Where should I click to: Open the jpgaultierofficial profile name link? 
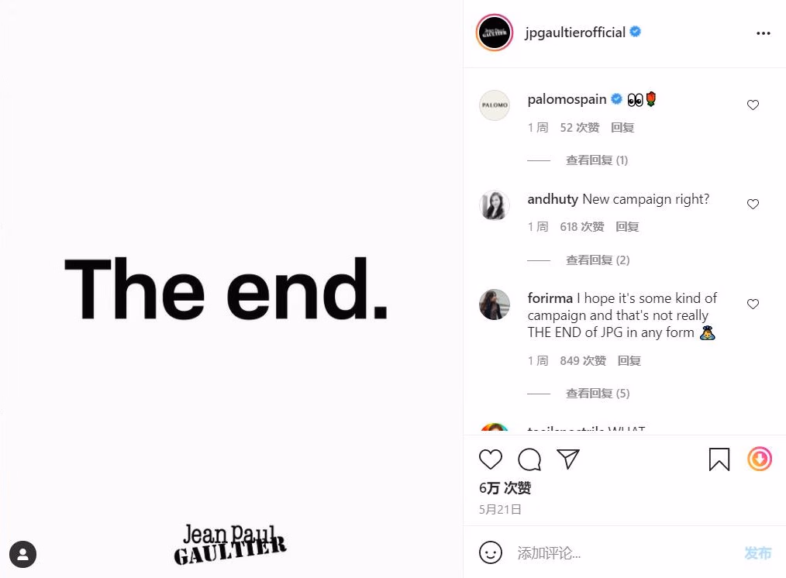pyautogui.click(x=575, y=33)
